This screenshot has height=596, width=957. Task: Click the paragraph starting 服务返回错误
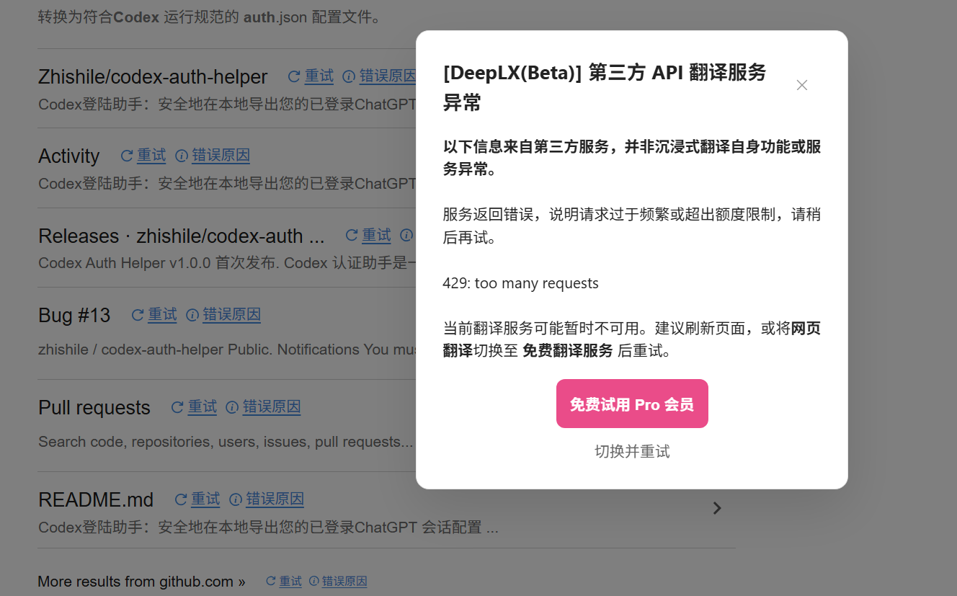632,226
